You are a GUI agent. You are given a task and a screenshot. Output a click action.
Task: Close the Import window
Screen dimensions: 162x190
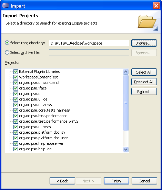tap(156, 6)
